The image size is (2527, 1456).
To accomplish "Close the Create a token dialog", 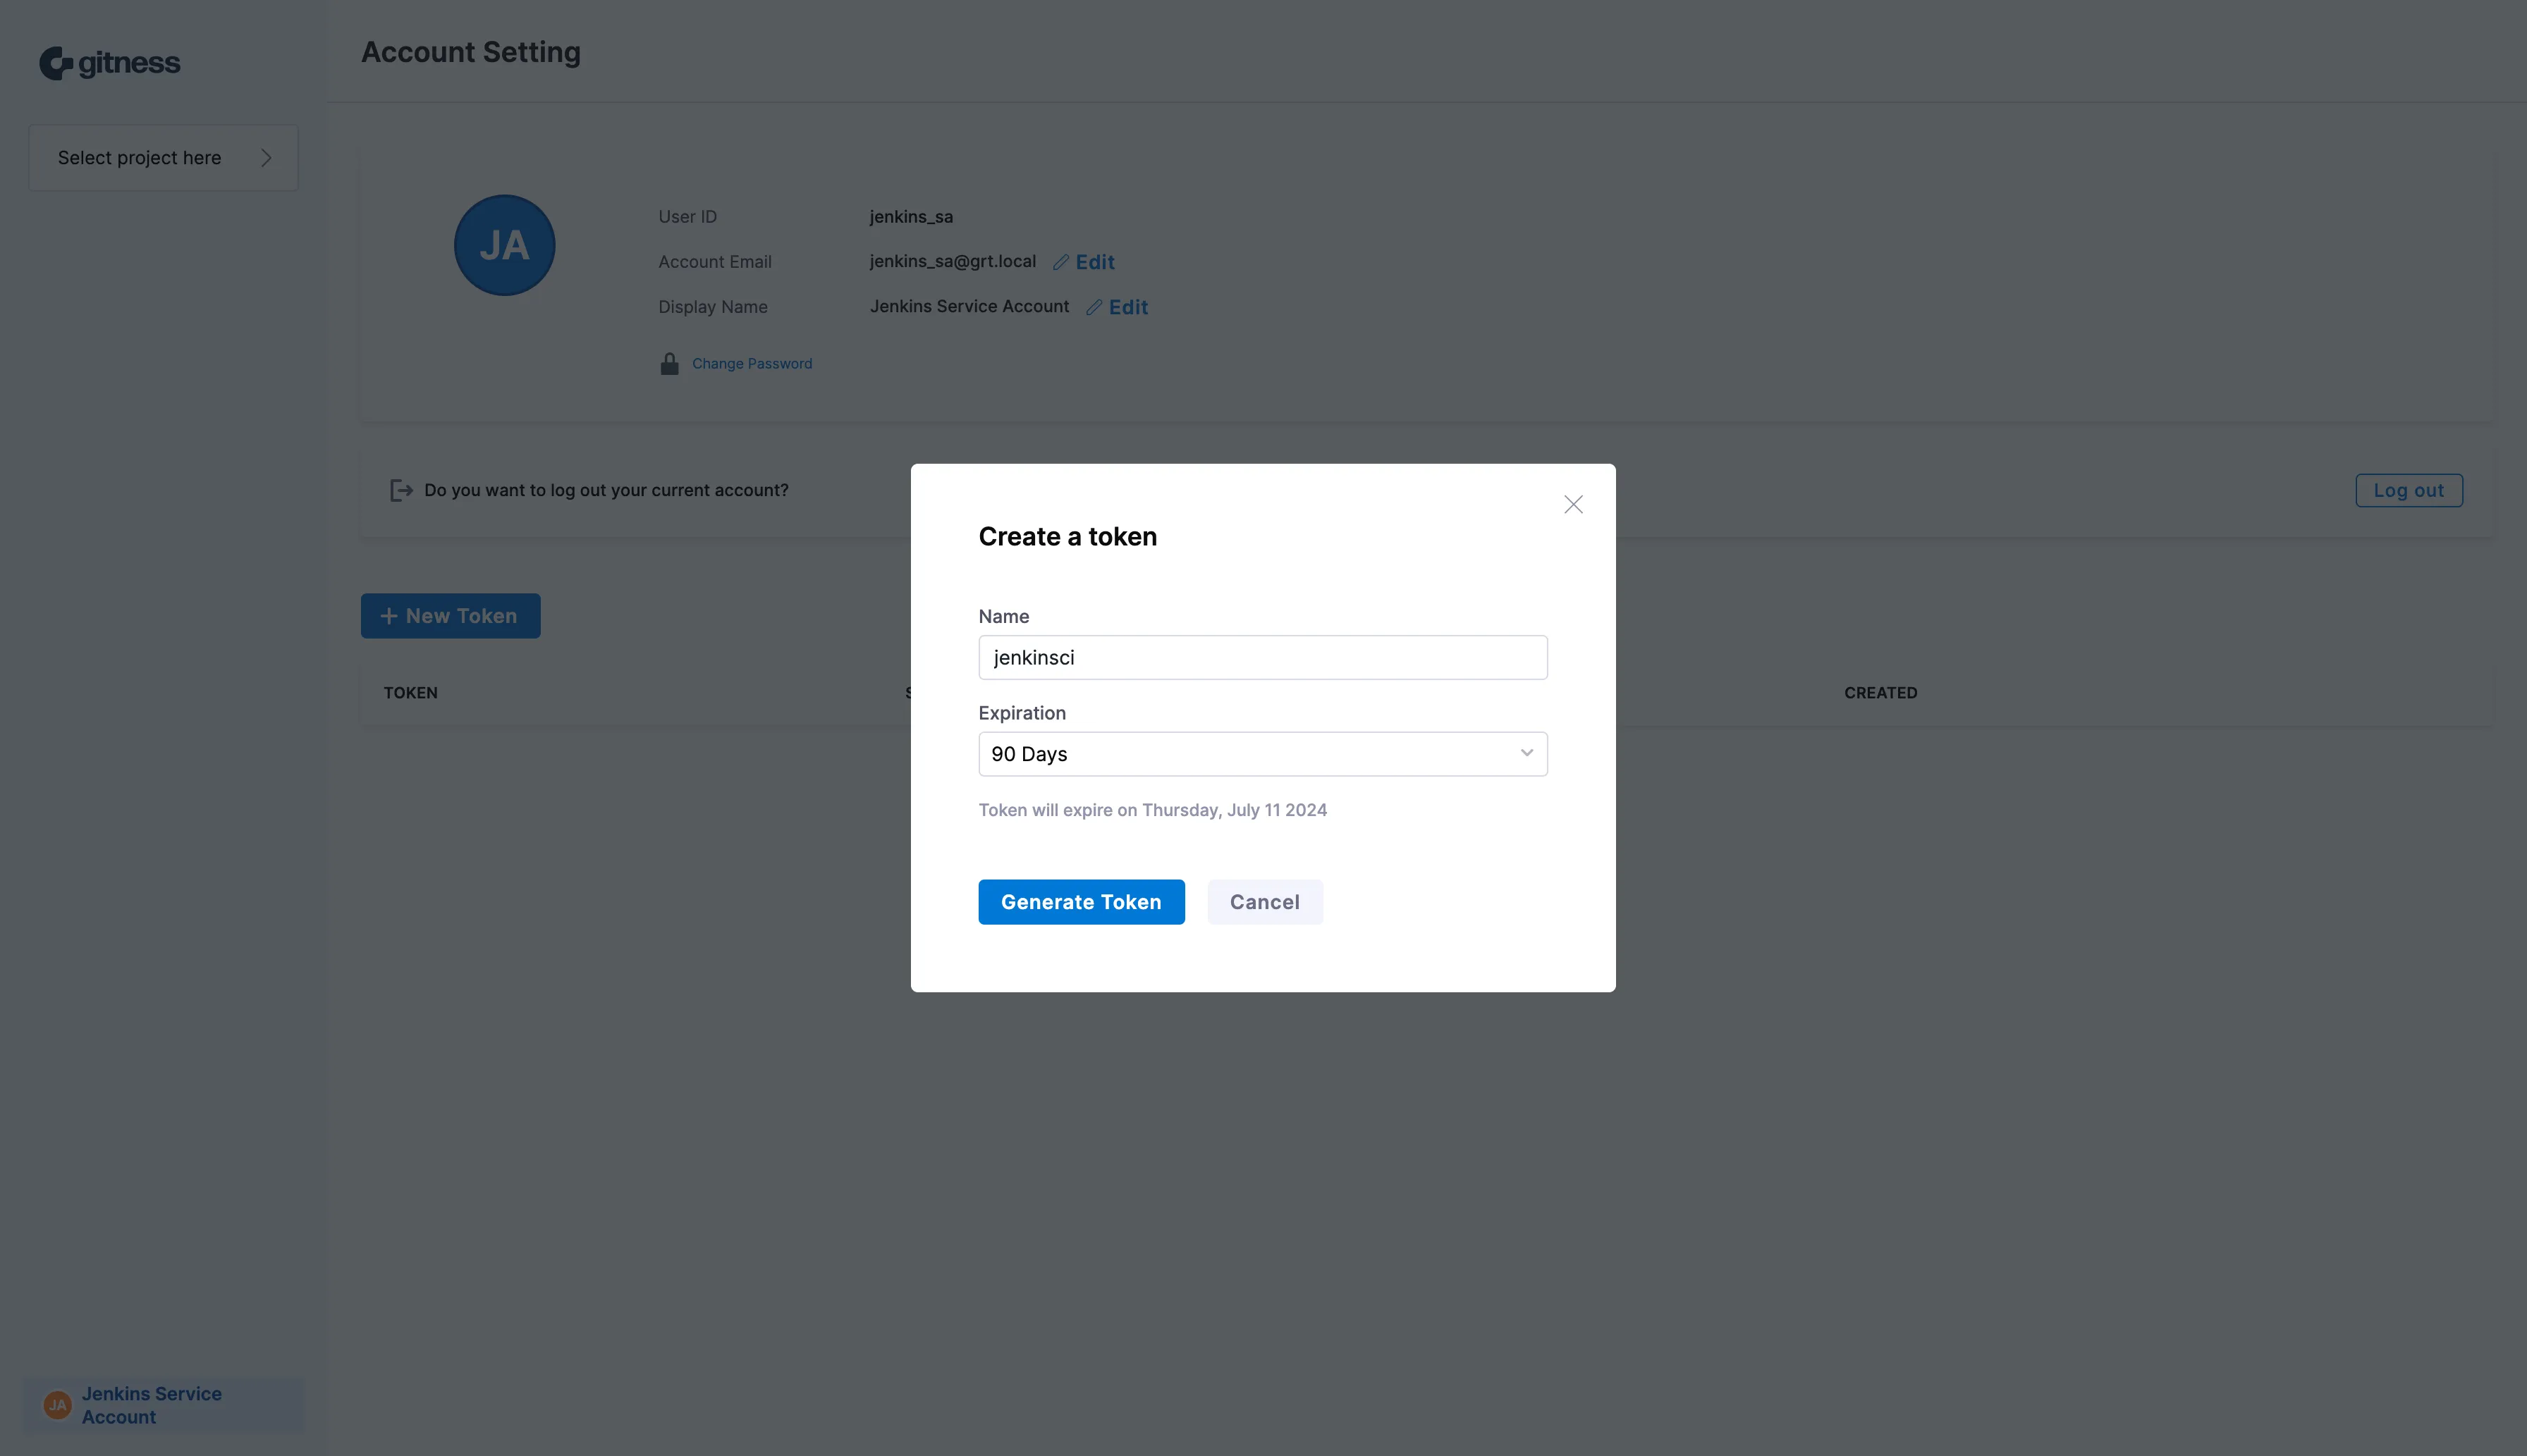I will 1572,504.
